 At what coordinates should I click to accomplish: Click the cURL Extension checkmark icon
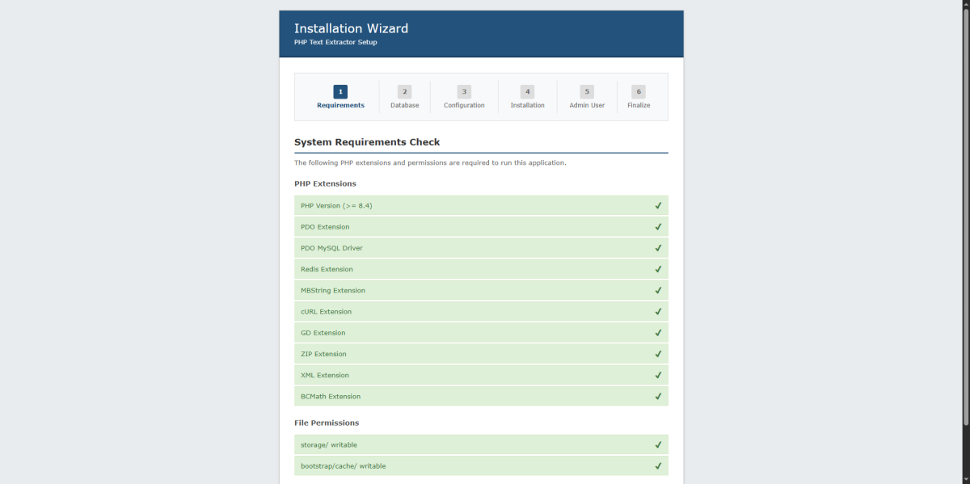[658, 312]
